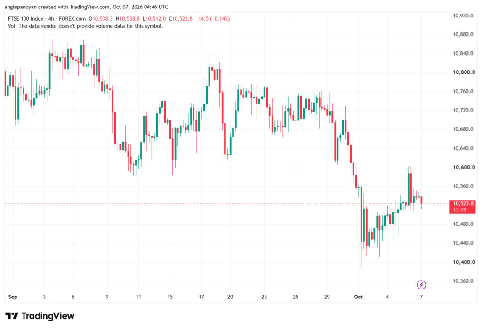Click the 10,680.0 price axis label
Image resolution: width=482 pixels, height=329 pixels.
463,129
